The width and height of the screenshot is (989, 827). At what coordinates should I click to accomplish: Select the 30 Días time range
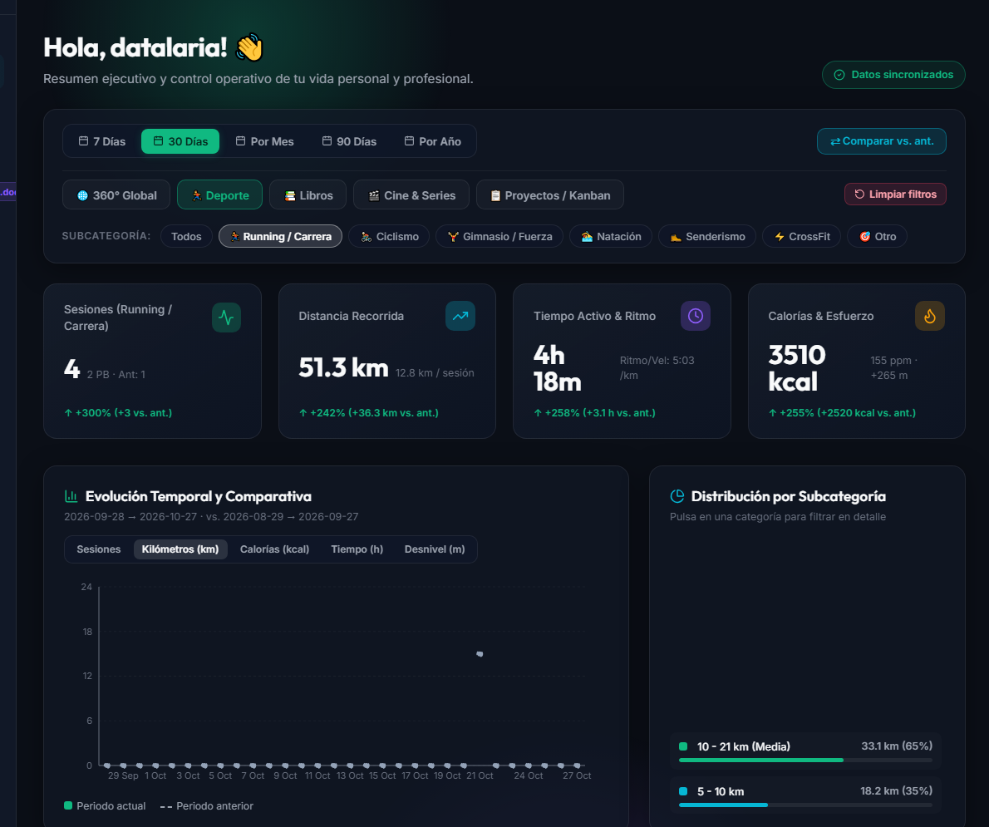pos(180,141)
